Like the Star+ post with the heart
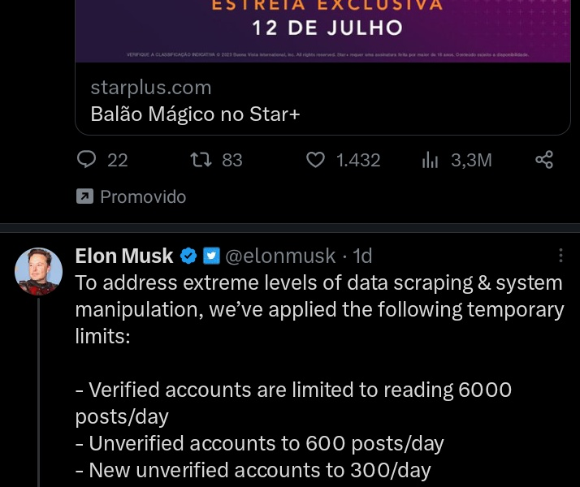Image resolution: width=580 pixels, height=487 pixels. [x=315, y=160]
